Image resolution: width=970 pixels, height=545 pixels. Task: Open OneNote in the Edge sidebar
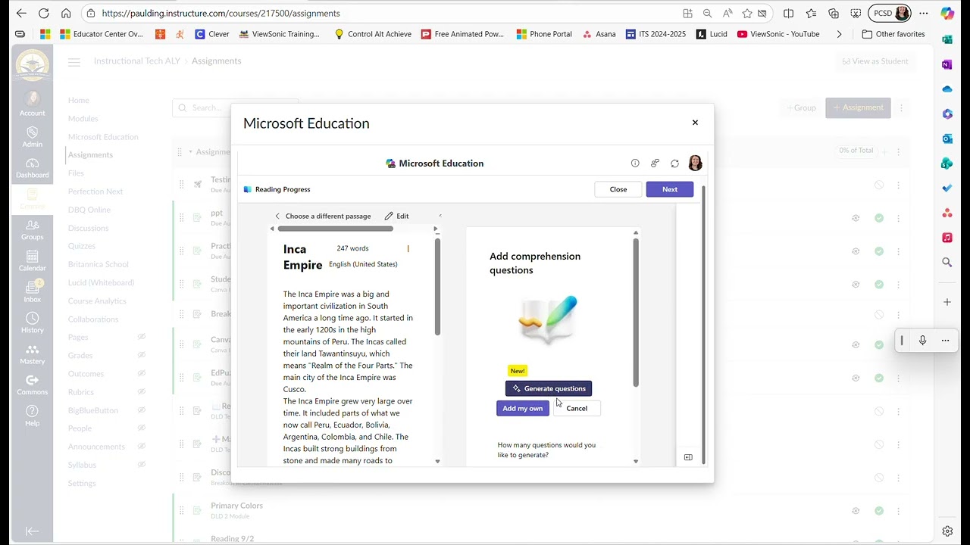click(x=947, y=64)
